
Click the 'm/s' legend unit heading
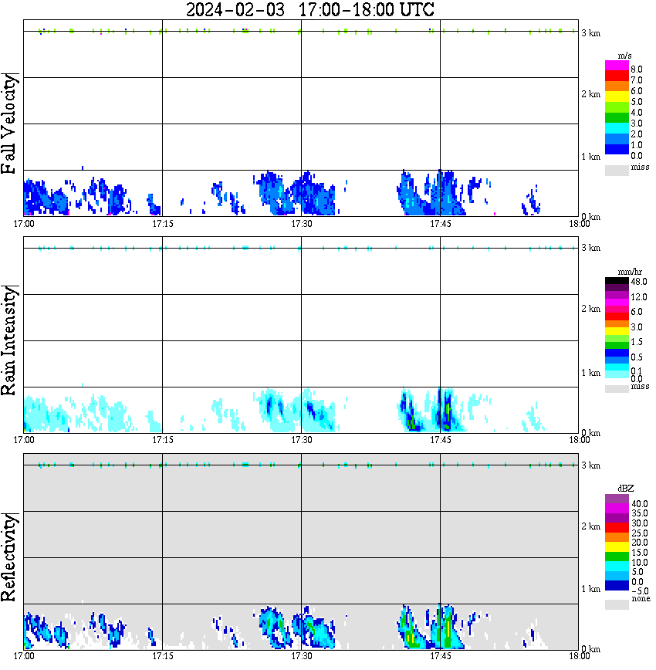[624, 56]
